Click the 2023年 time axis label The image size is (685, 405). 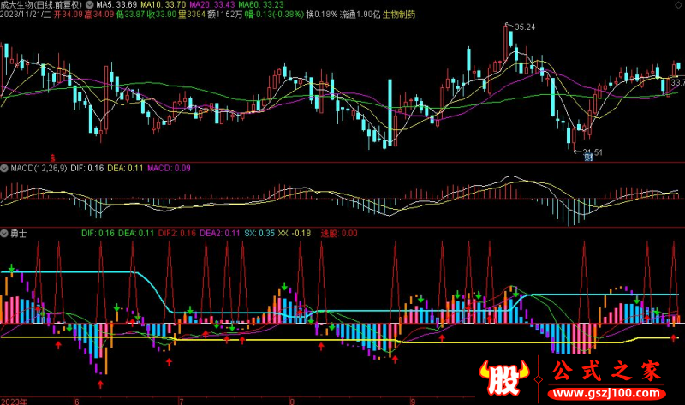point(14,401)
